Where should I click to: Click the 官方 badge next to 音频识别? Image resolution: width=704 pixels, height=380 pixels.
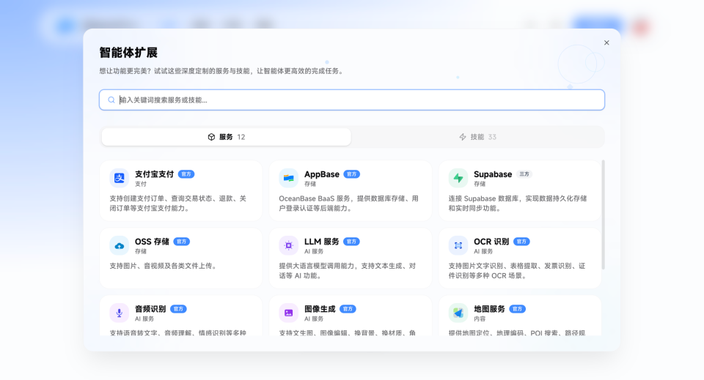[178, 309]
